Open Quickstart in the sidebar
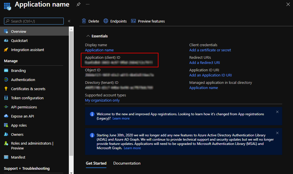This screenshot has width=293, height=174. click(x=19, y=41)
